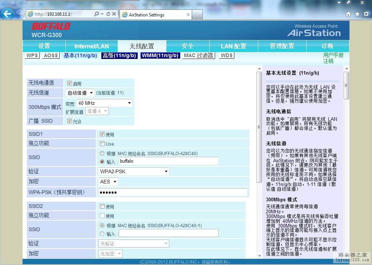Screen dimensions: 372x265
Task: Click the settings pane scrollbar thumb
Action: click(x=259, y=127)
